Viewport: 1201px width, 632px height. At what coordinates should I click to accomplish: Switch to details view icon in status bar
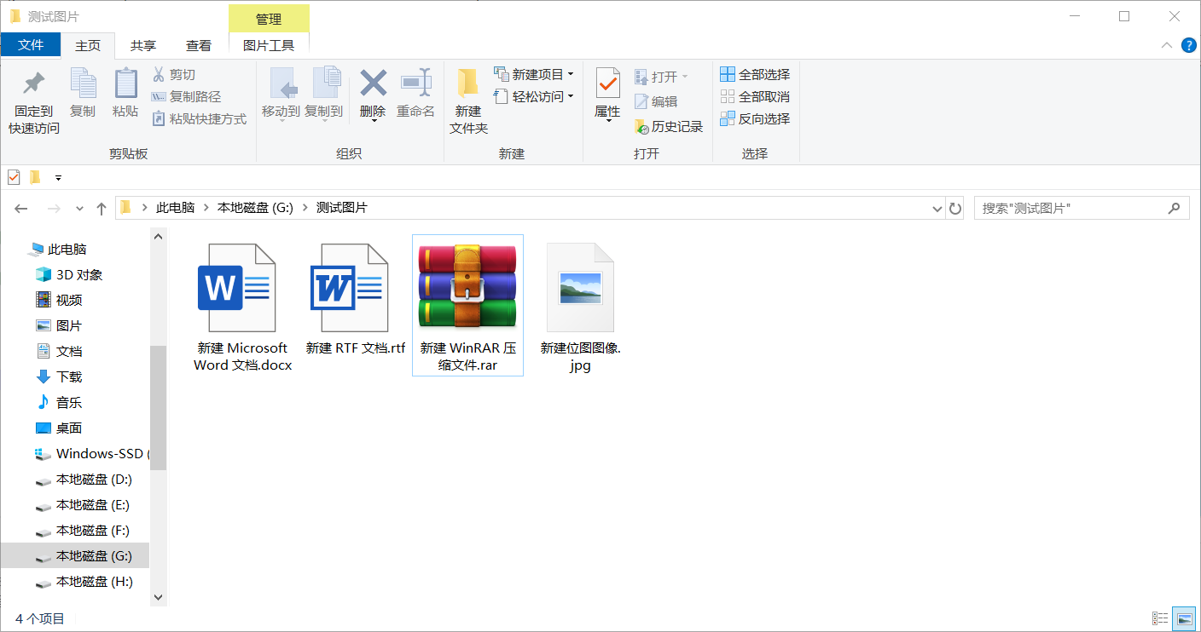coord(1160,618)
